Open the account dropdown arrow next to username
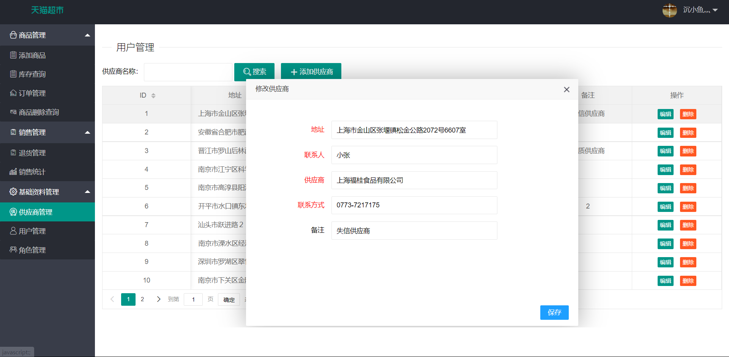Image resolution: width=729 pixels, height=357 pixels. coord(715,10)
